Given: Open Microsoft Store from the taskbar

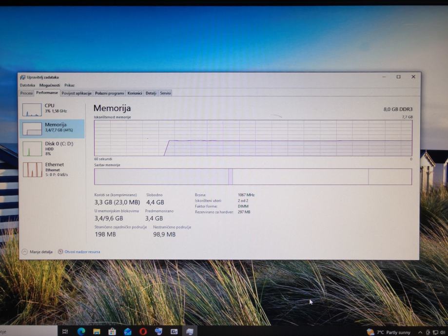Looking at the screenshot, I should (x=112, y=331).
